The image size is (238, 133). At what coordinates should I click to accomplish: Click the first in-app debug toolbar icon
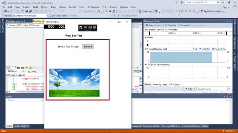tap(81, 27)
